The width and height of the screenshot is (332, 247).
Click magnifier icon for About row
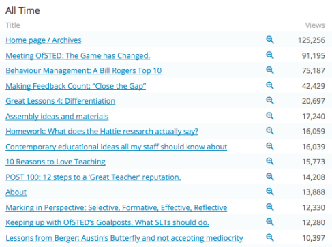pyautogui.click(x=270, y=192)
